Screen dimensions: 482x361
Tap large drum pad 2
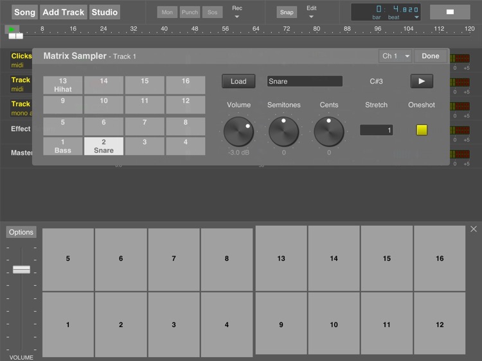[x=121, y=324]
